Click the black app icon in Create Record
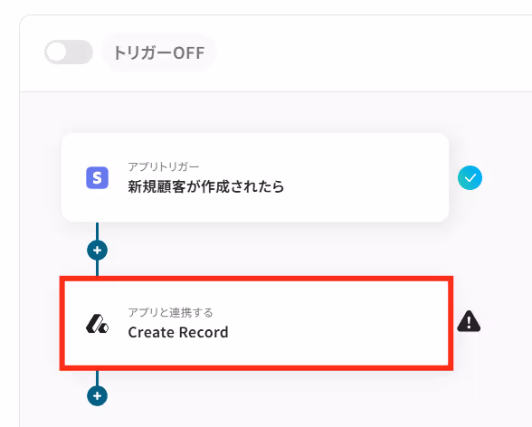 97,323
